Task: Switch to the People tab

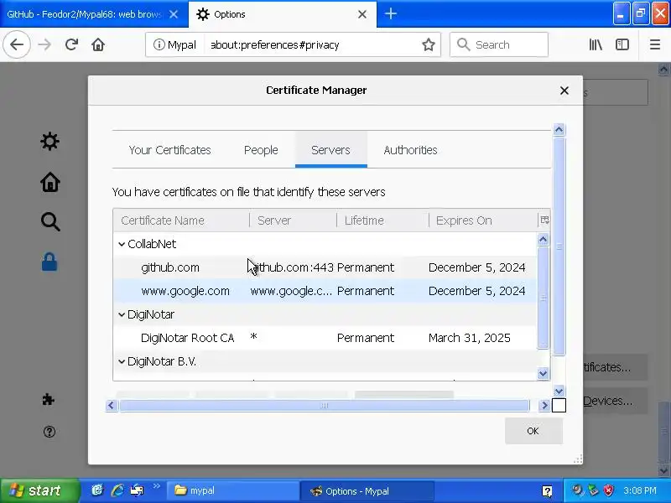Action: coord(261,150)
